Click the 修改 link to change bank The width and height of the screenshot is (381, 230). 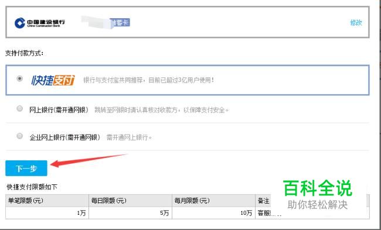pos(356,23)
